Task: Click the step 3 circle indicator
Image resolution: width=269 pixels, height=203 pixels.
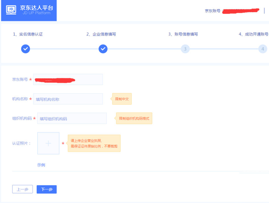Action: [185, 49]
